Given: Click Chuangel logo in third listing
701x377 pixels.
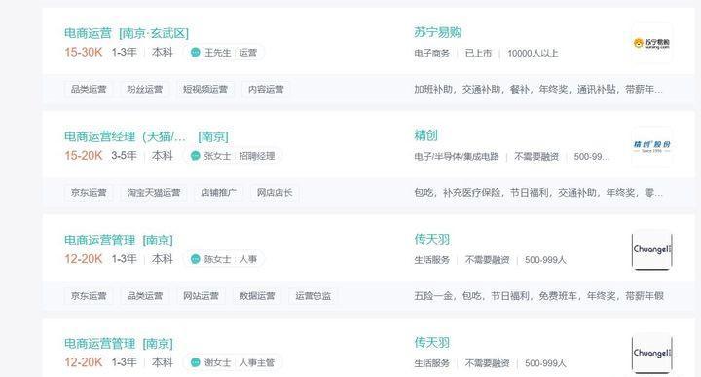Looking at the screenshot, I should pyautogui.click(x=651, y=250).
